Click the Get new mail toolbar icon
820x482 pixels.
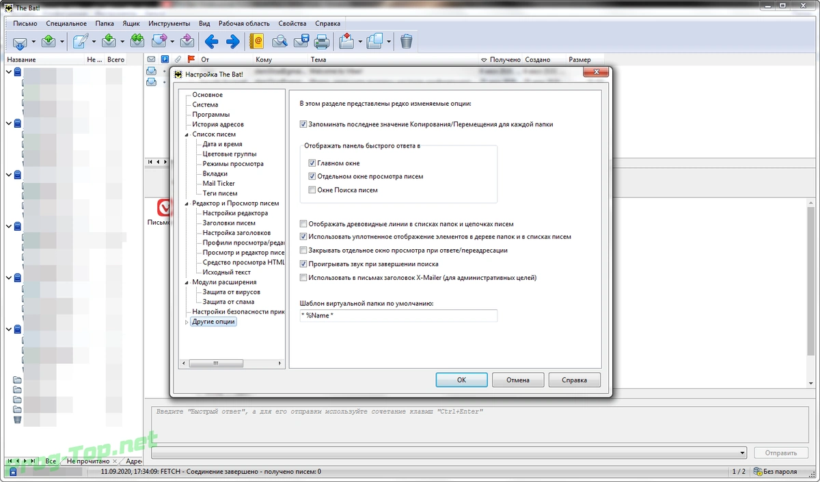pyautogui.click(x=20, y=42)
